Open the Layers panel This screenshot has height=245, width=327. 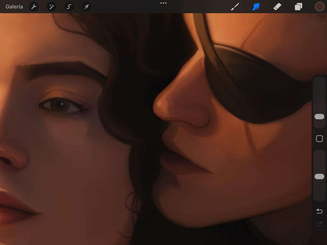[x=298, y=7]
